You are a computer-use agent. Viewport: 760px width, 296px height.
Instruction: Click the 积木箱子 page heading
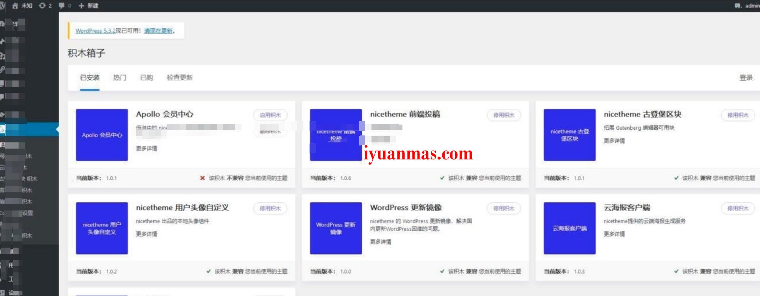pyautogui.click(x=86, y=53)
